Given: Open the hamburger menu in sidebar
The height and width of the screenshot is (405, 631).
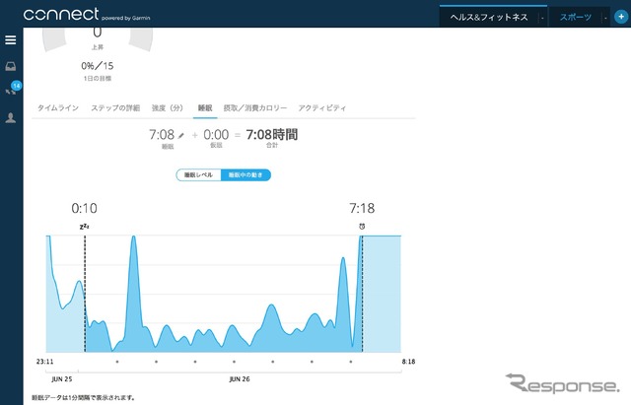Looking at the screenshot, I should pos(11,40).
